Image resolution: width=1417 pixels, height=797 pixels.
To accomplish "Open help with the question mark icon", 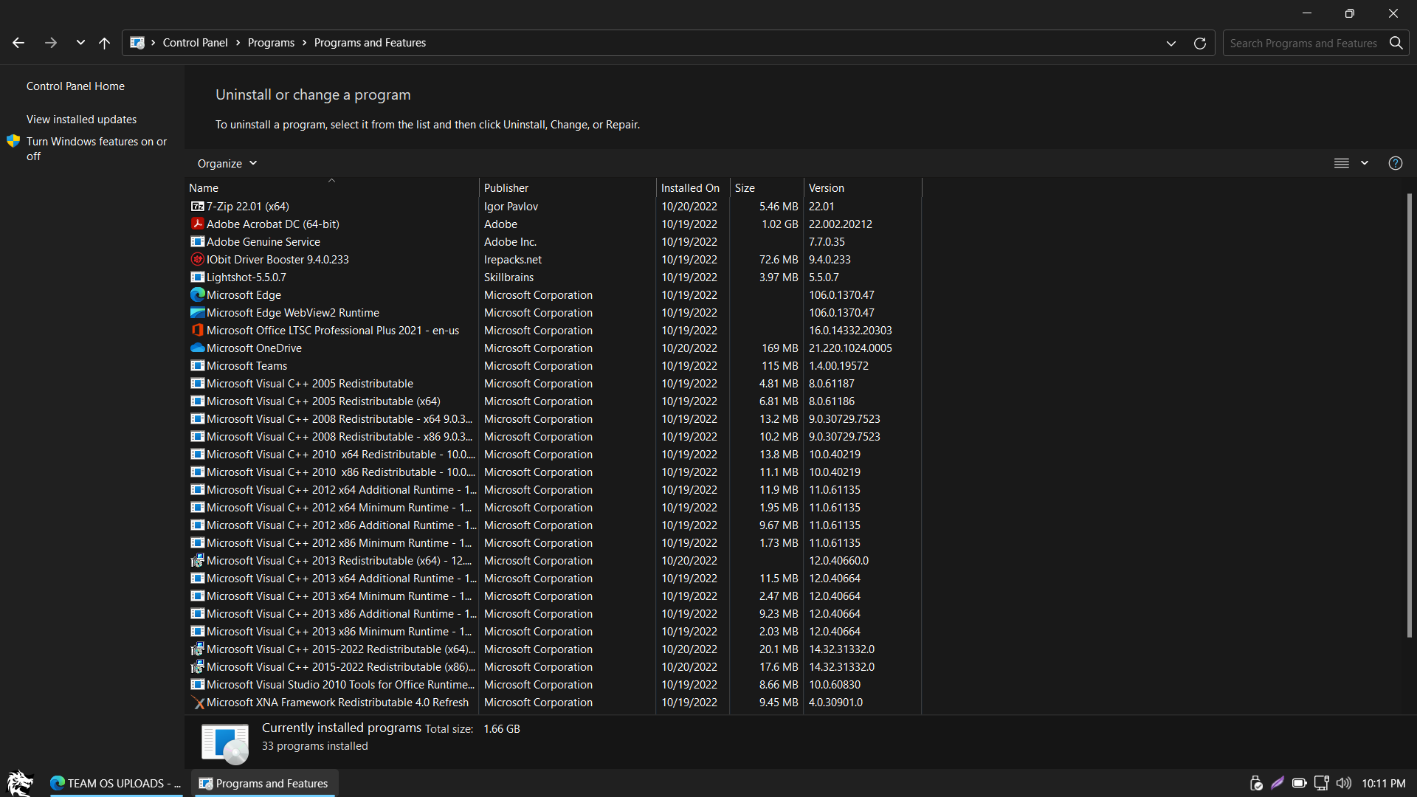I will [1395, 163].
